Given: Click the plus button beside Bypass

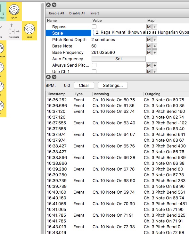Looking at the screenshot, I should tap(155, 27).
